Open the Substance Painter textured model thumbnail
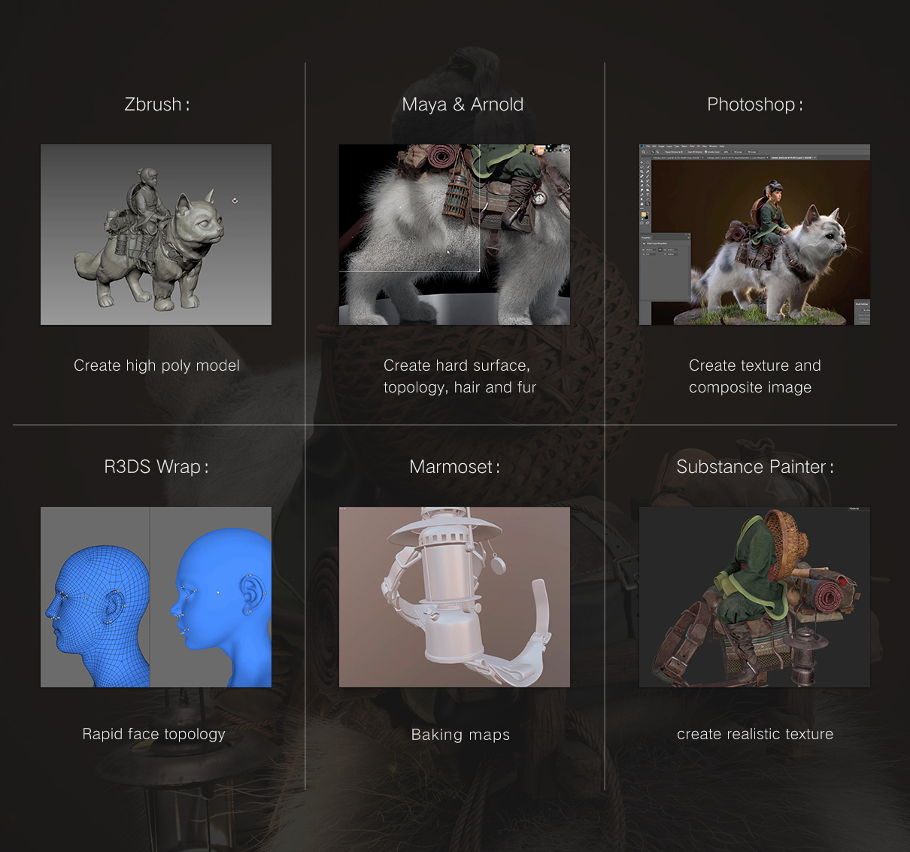 (x=754, y=597)
